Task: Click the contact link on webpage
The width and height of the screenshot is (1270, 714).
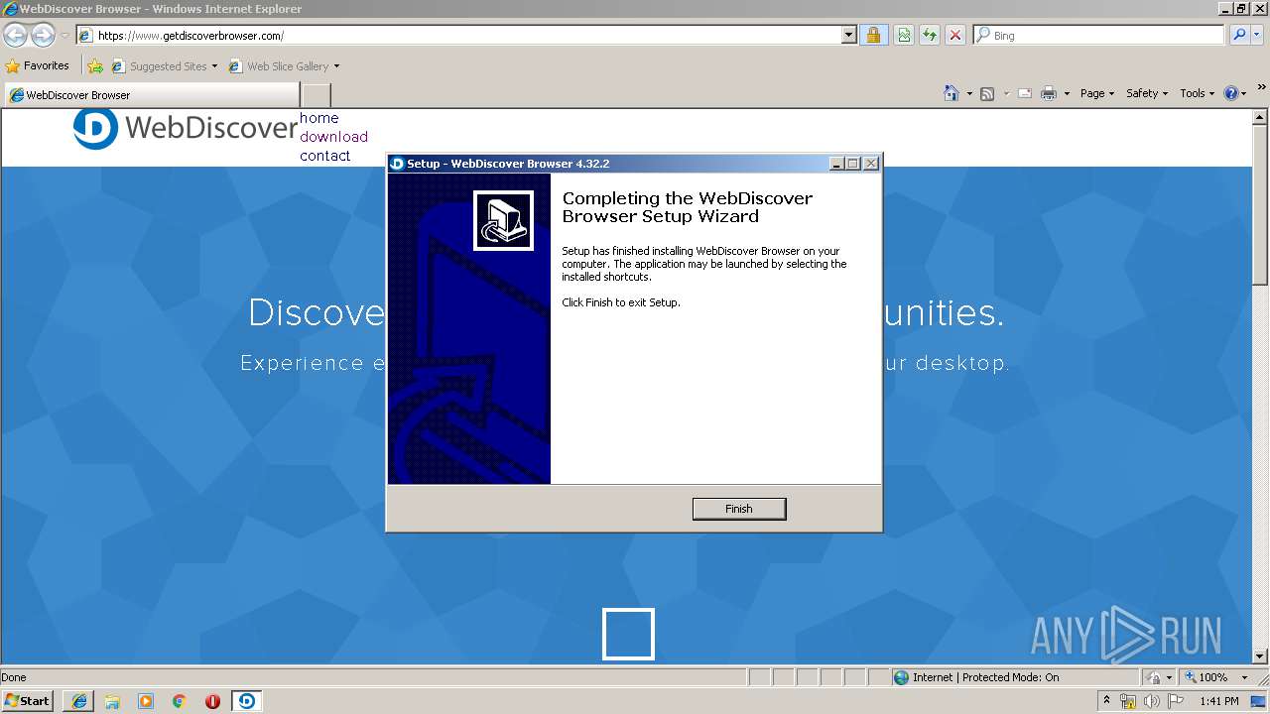Action: click(325, 156)
